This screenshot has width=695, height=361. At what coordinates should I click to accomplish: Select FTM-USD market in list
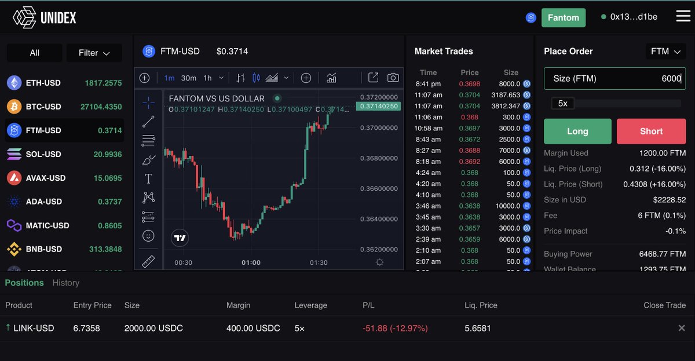[64, 130]
